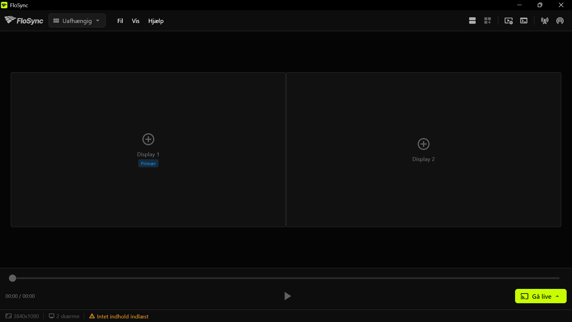
Task: Click the signal podcast circles icon
Action: (x=560, y=21)
